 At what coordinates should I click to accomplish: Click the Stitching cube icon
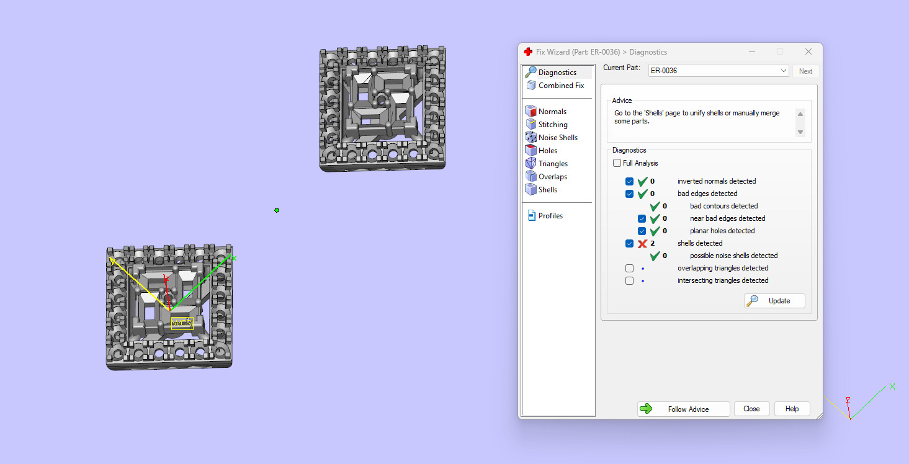pyautogui.click(x=531, y=125)
